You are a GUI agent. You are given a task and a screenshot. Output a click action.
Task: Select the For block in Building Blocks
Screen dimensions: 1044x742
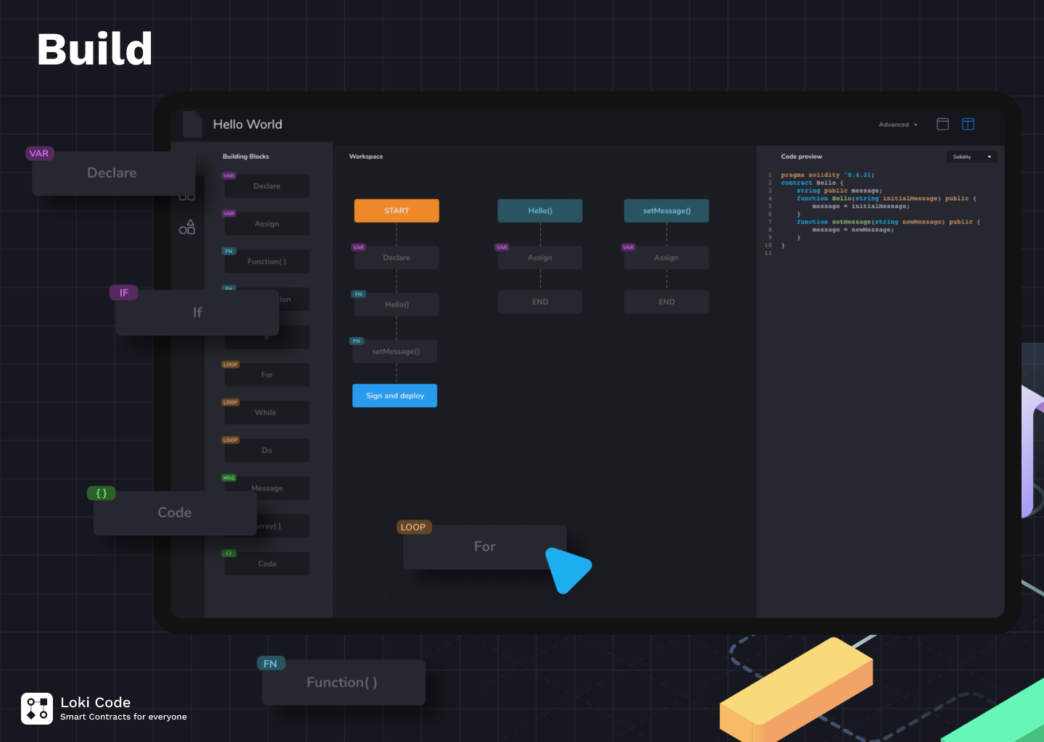267,375
